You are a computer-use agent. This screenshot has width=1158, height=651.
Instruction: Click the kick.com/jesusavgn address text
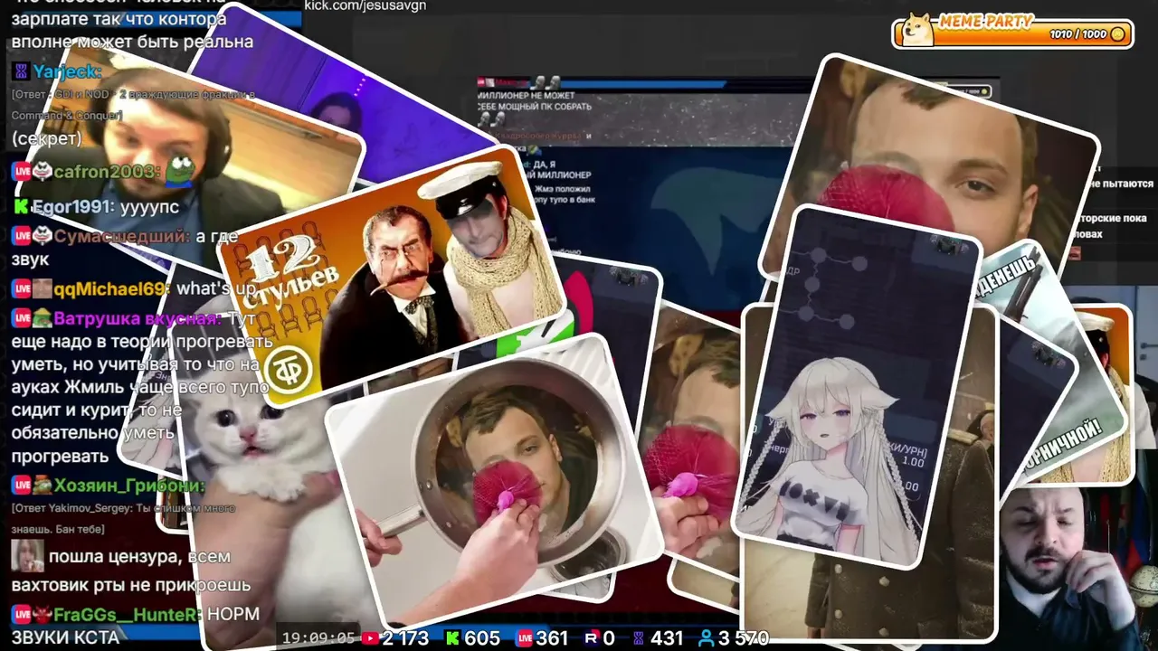[365, 5]
